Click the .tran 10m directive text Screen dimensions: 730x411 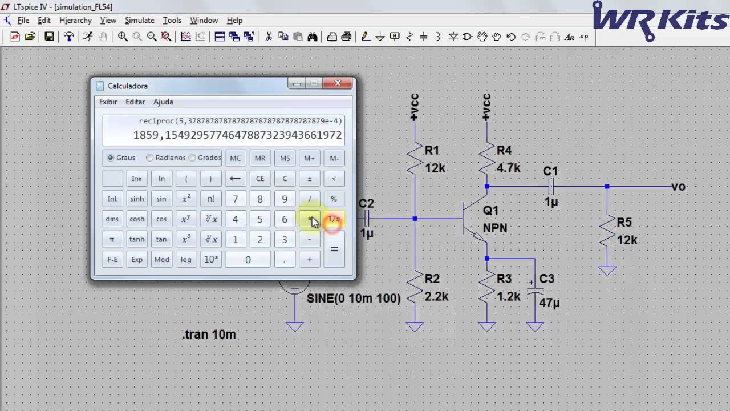point(209,335)
